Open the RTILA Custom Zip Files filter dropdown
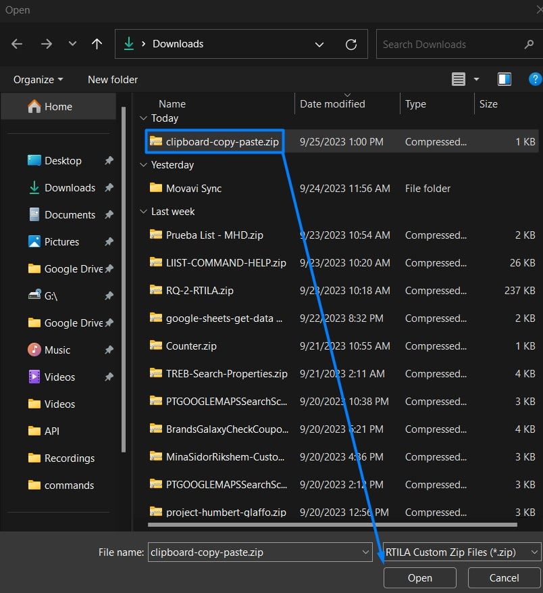Image resolution: width=543 pixels, height=593 pixels. pos(462,552)
